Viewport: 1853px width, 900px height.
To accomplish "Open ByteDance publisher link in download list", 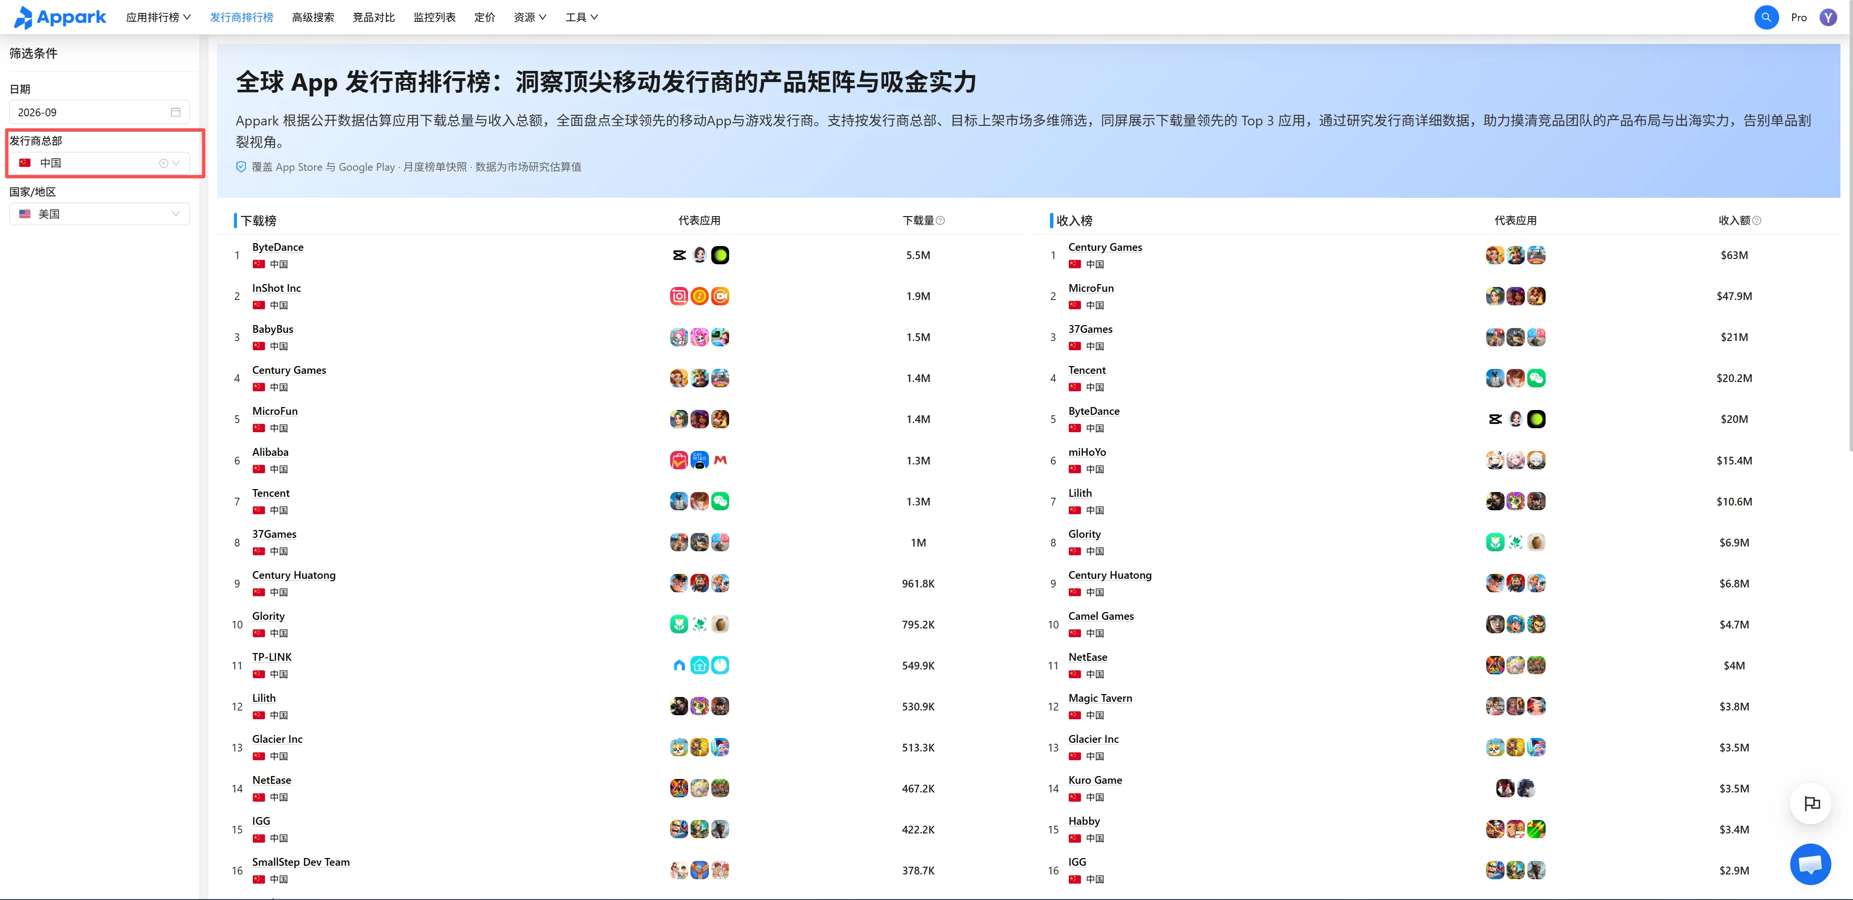I will [x=277, y=247].
